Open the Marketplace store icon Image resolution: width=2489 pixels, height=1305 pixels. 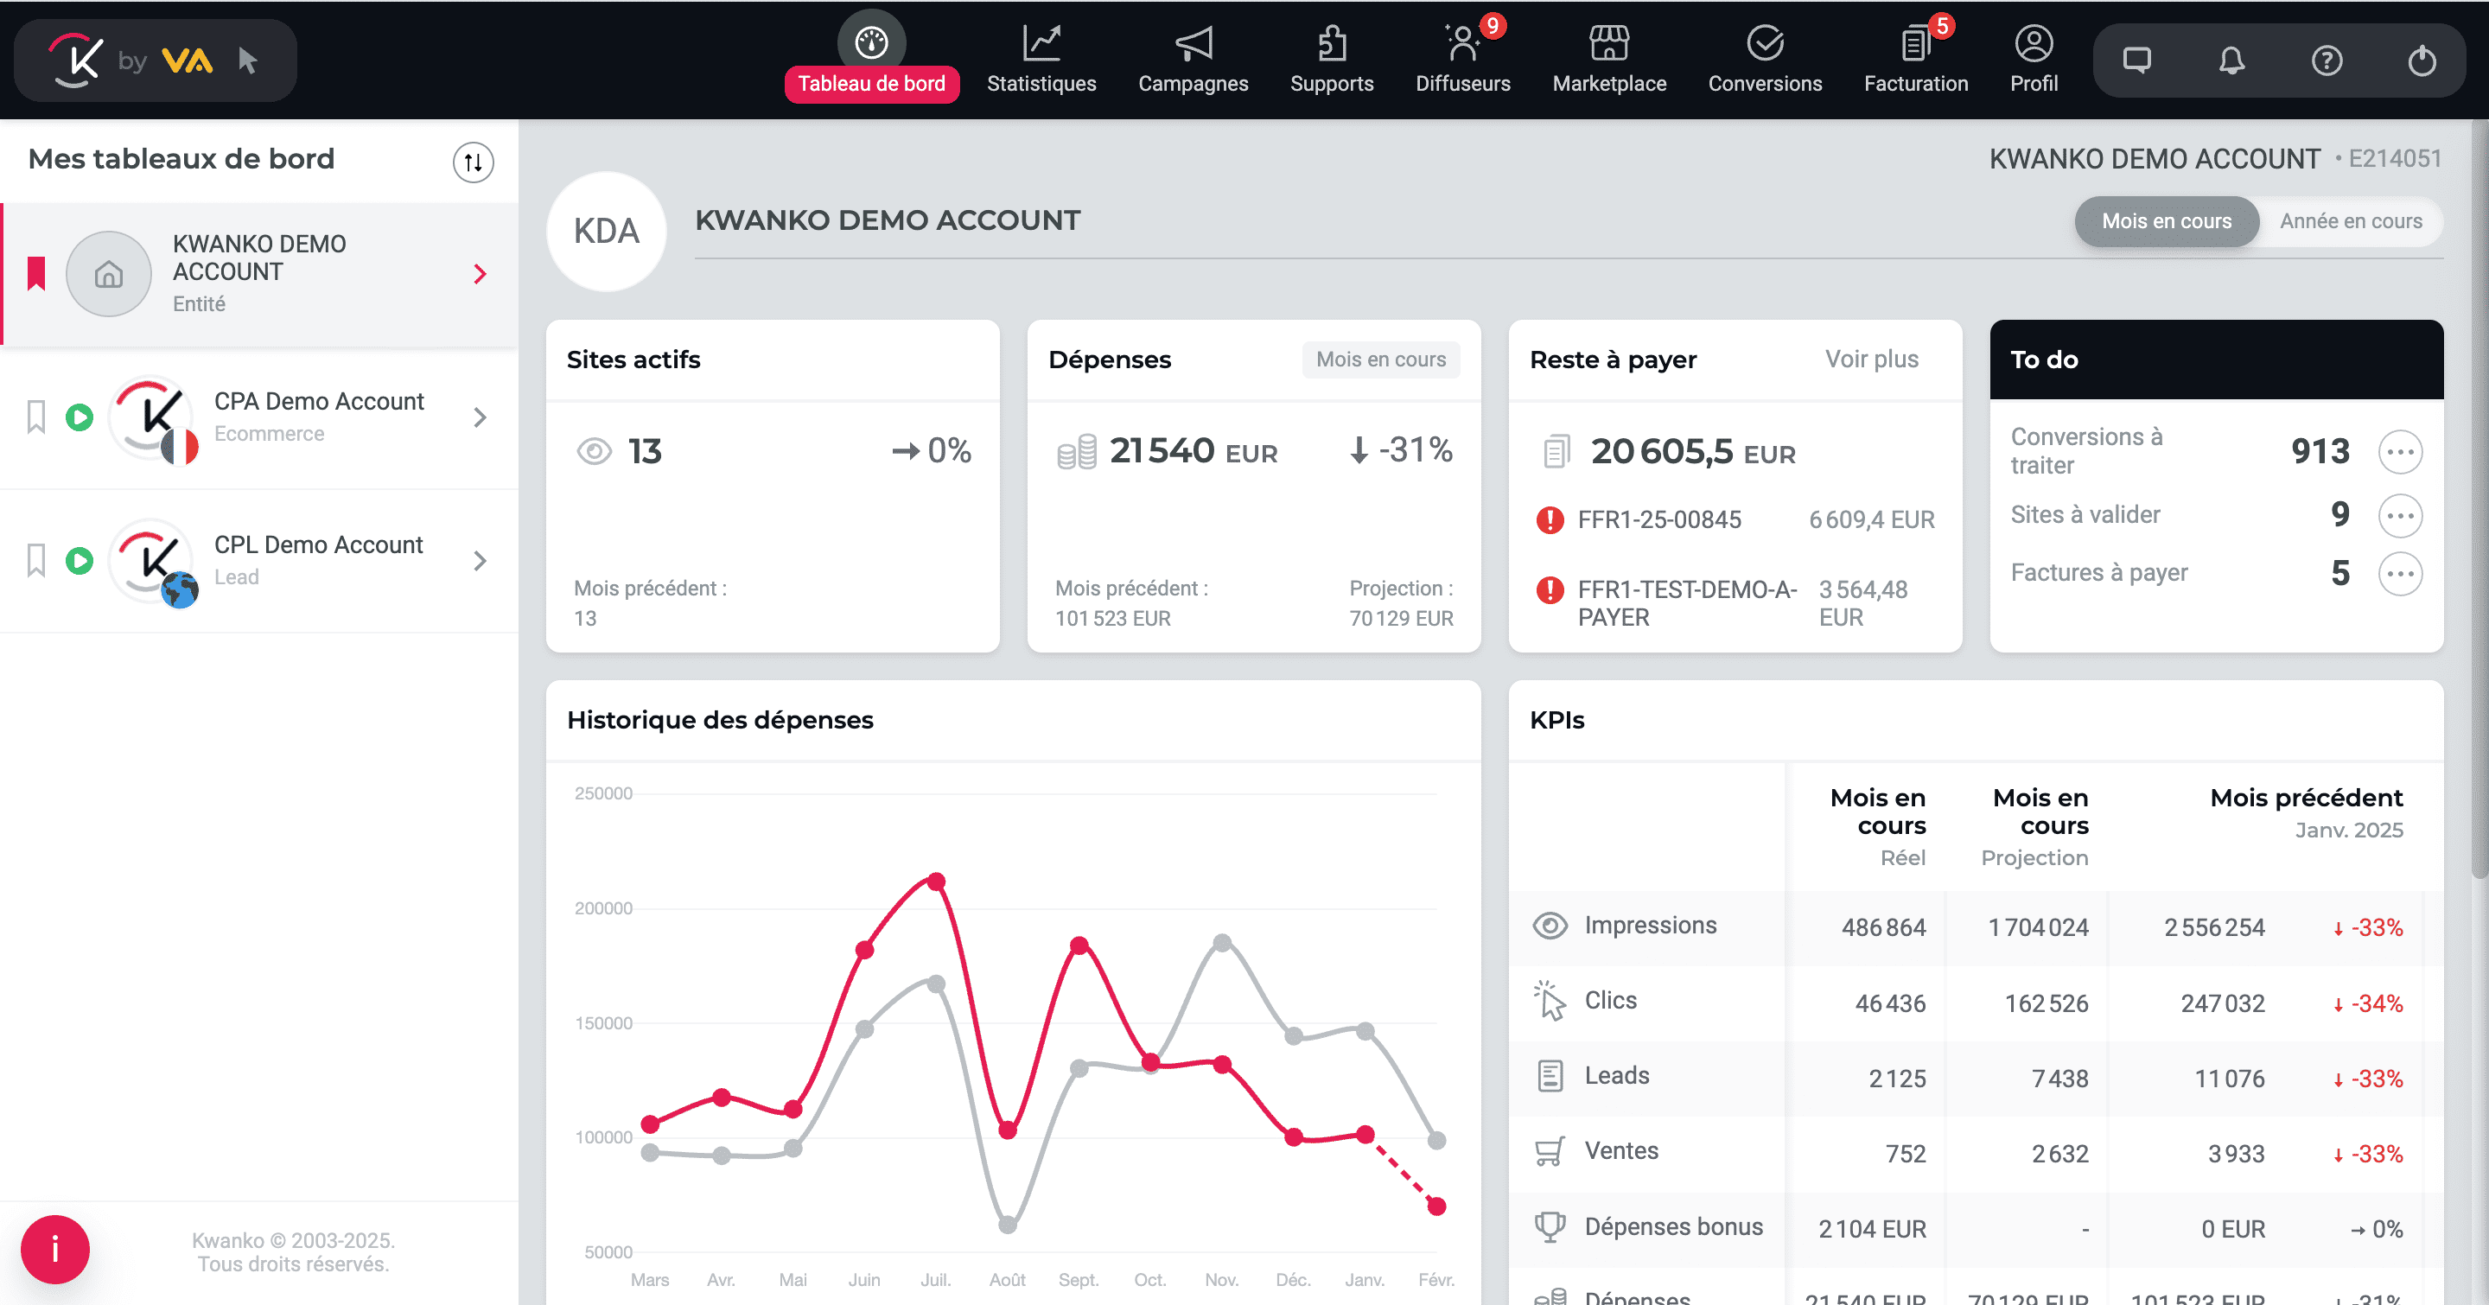point(1608,44)
